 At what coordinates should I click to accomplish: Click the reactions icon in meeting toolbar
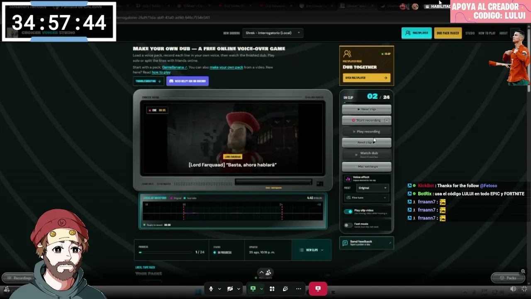click(x=285, y=289)
